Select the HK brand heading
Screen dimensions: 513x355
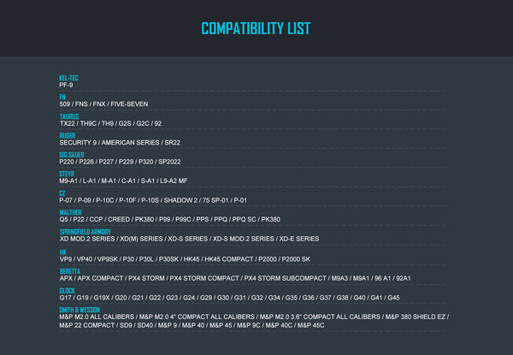click(63, 251)
